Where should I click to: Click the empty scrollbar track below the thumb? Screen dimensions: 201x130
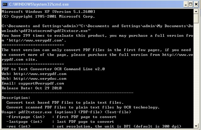(x=196, y=74)
